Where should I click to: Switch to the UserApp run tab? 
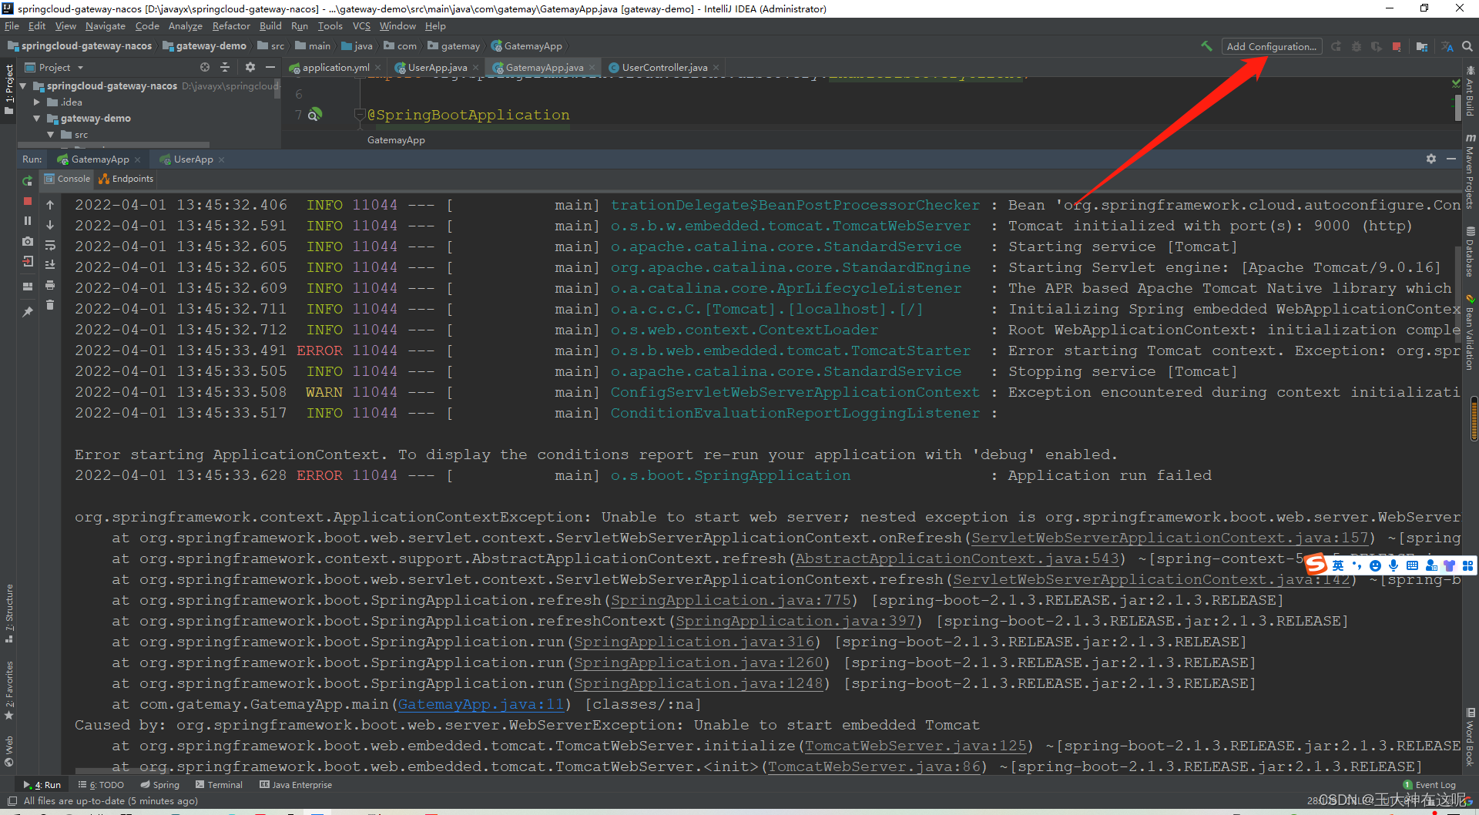pyautogui.click(x=193, y=159)
